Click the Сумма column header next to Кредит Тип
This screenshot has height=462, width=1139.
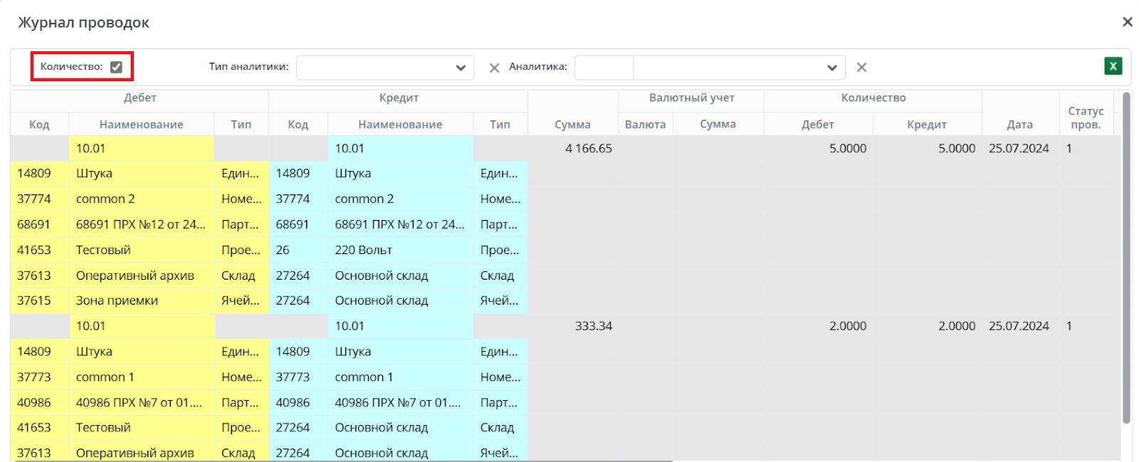pyautogui.click(x=572, y=124)
